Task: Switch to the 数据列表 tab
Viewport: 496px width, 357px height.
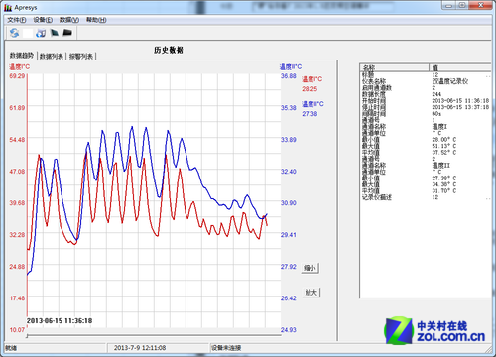Action: tap(52, 57)
